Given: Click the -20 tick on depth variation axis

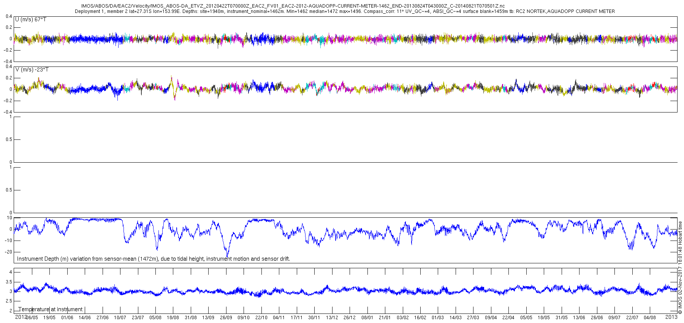Looking at the screenshot, I should (x=8, y=252).
